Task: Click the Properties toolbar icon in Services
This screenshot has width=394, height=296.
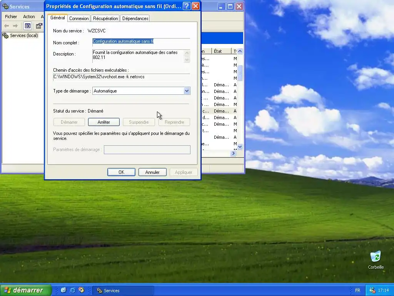Action: pos(39,26)
